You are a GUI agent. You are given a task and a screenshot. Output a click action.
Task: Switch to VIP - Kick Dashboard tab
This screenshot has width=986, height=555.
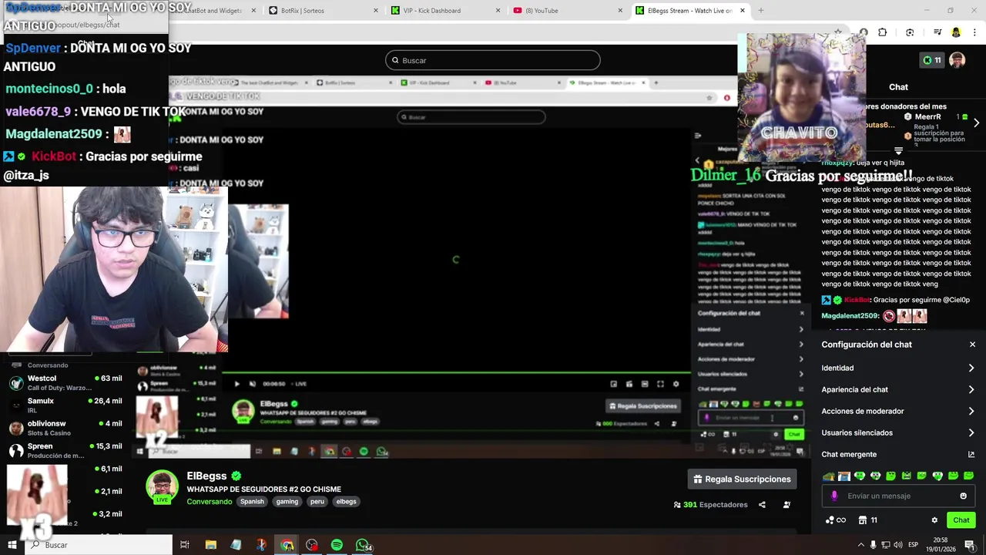tap(445, 11)
